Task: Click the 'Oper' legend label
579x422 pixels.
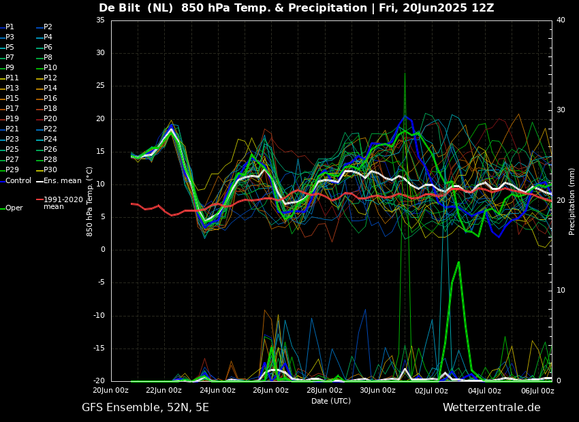Action: tap(14, 208)
